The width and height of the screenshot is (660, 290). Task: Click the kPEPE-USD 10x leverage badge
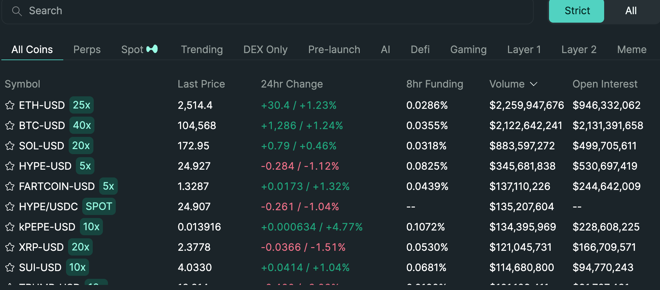(x=91, y=226)
